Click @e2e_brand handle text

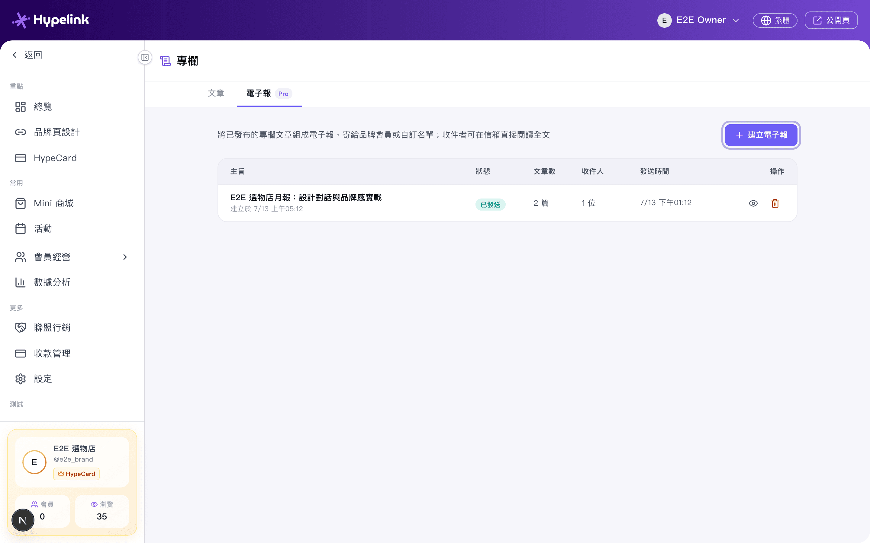coord(73,459)
